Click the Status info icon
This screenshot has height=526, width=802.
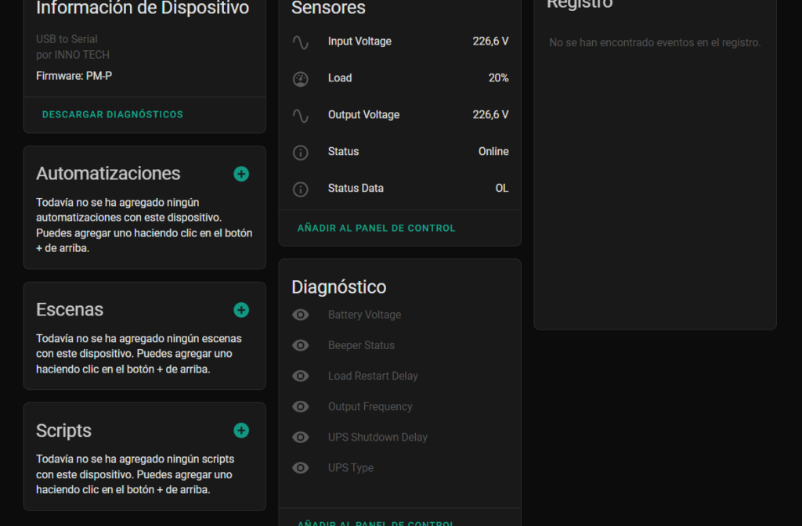pyautogui.click(x=301, y=152)
